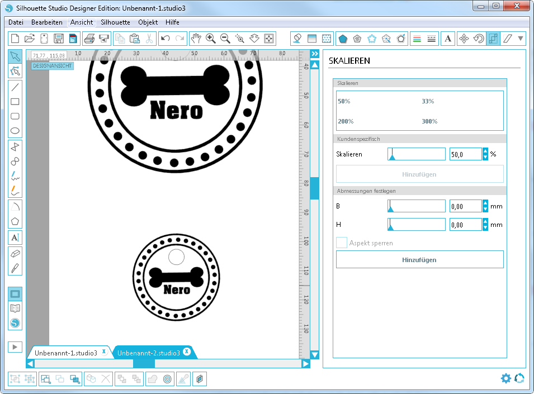Apply the 200% scale preset
534x394 pixels.
(346, 121)
